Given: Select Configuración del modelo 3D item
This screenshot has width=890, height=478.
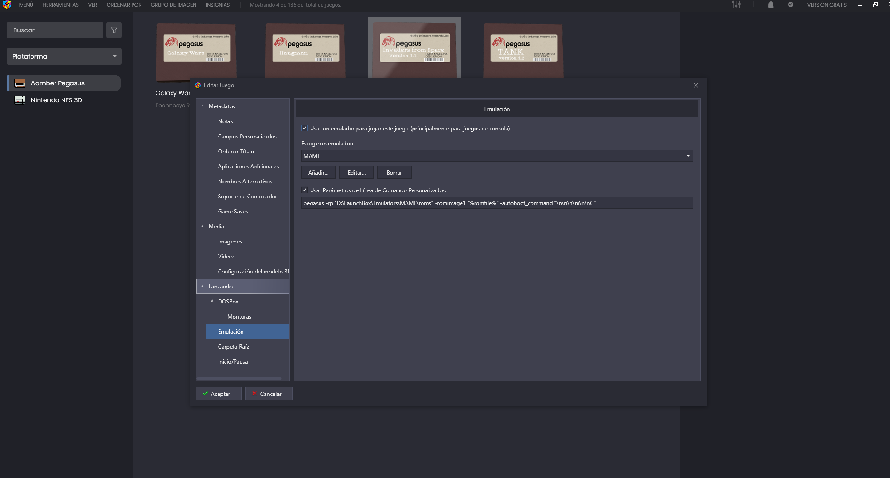Looking at the screenshot, I should point(253,271).
